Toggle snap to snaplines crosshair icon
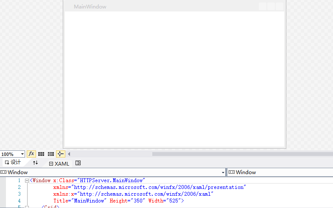Viewport: 333px width, 208px height. pos(60,154)
